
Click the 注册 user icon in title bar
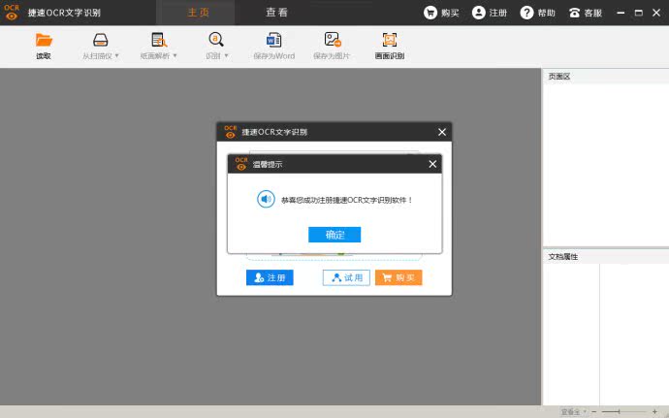tap(479, 13)
